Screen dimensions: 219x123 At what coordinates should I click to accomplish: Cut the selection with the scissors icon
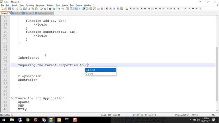(29, 9)
